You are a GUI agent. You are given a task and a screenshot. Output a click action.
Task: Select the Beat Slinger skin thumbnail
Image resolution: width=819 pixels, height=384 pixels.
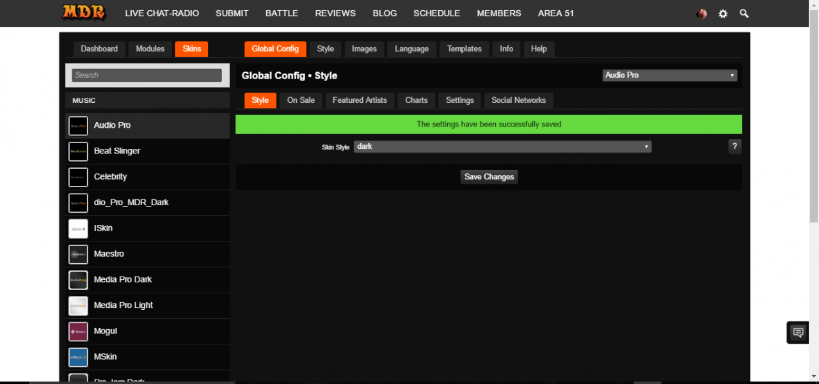coord(78,151)
